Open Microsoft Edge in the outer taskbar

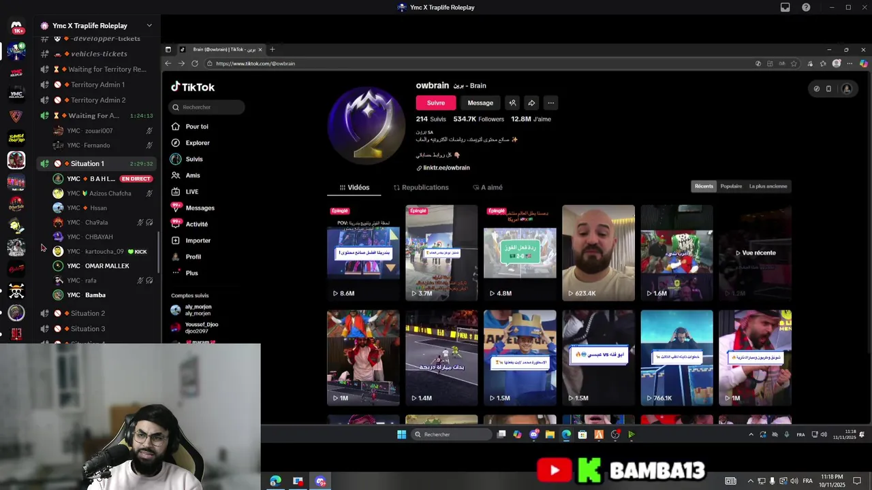click(275, 481)
